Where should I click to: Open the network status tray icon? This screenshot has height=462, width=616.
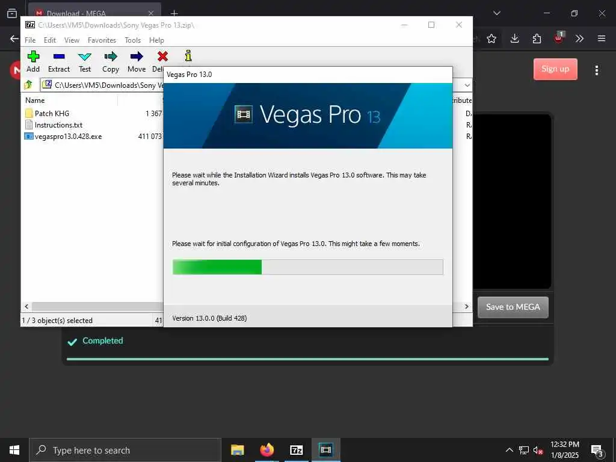pyautogui.click(x=524, y=450)
